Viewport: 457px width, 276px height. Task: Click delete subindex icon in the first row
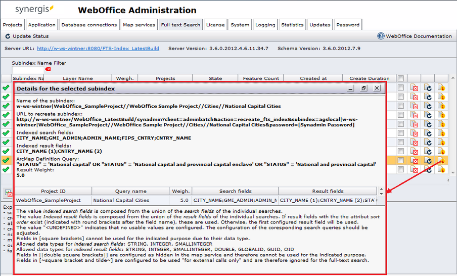click(x=414, y=87)
